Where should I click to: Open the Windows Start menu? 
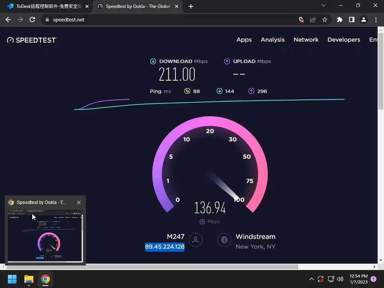coord(12,279)
